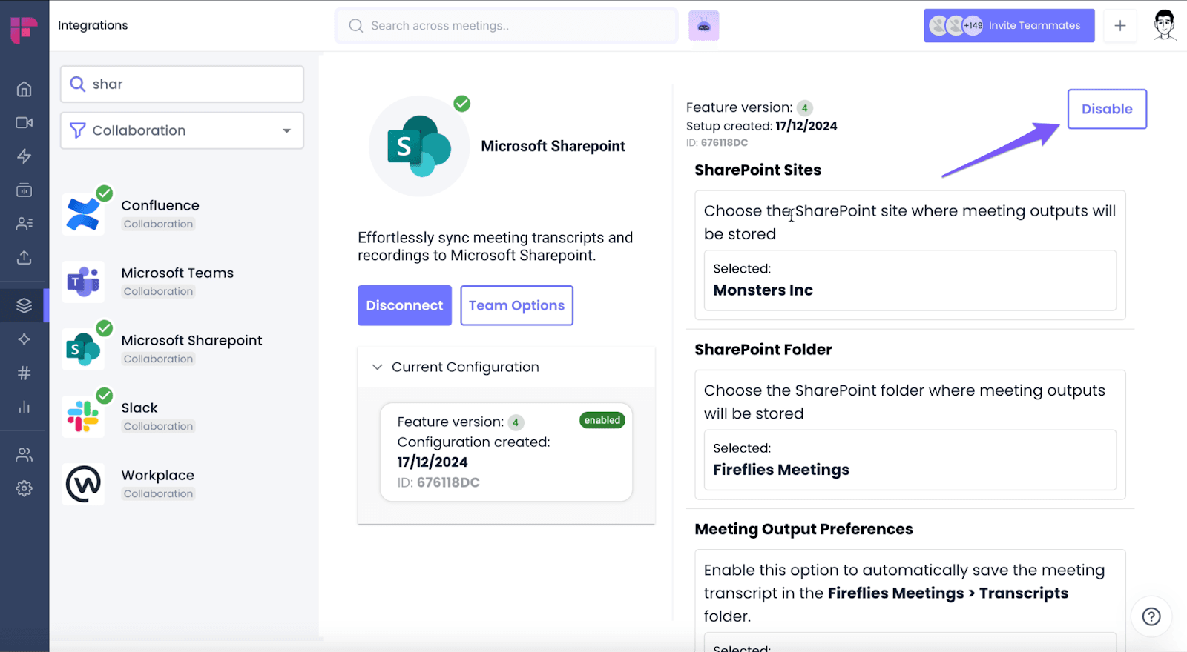The height and width of the screenshot is (652, 1187).
Task: Focus the 'Search across meetings' field
Action: point(507,26)
